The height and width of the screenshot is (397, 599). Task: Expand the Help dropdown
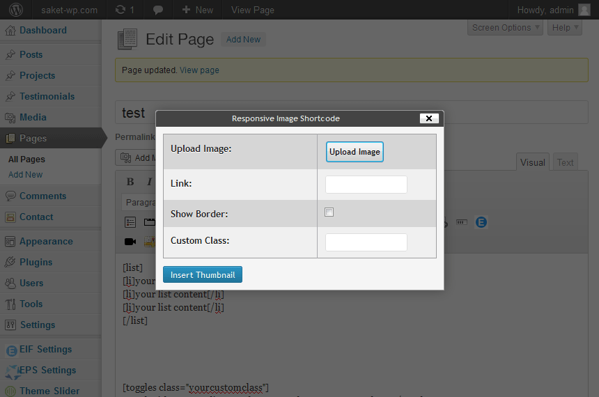pos(565,27)
